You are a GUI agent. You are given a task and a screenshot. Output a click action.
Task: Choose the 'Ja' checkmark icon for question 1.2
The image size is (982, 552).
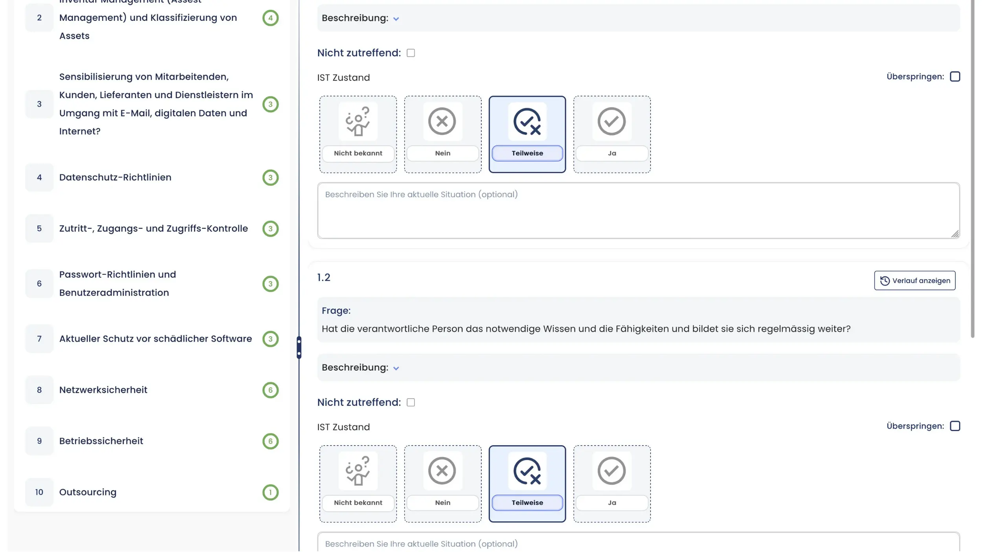(612, 471)
